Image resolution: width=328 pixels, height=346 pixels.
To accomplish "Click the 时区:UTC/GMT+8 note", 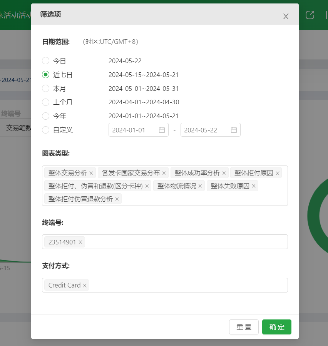I will [x=110, y=42].
